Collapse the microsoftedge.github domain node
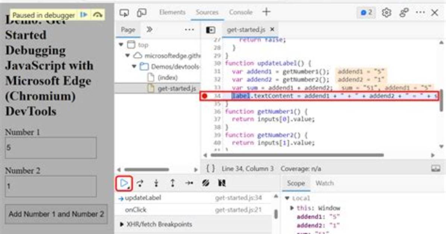Screen dimensions: 446x234 (128, 56)
